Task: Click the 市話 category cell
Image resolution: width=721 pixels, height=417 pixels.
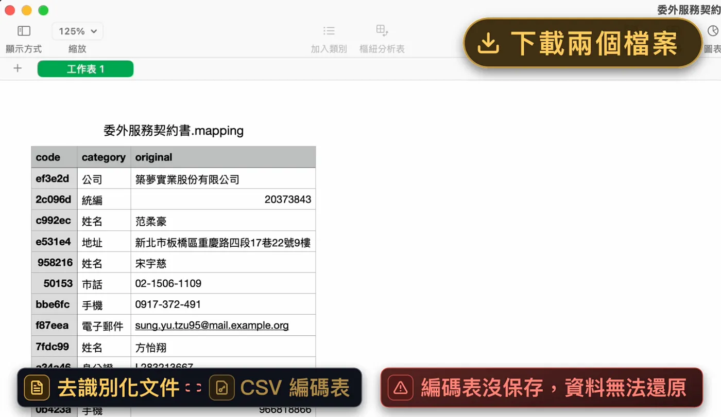Action: (104, 283)
